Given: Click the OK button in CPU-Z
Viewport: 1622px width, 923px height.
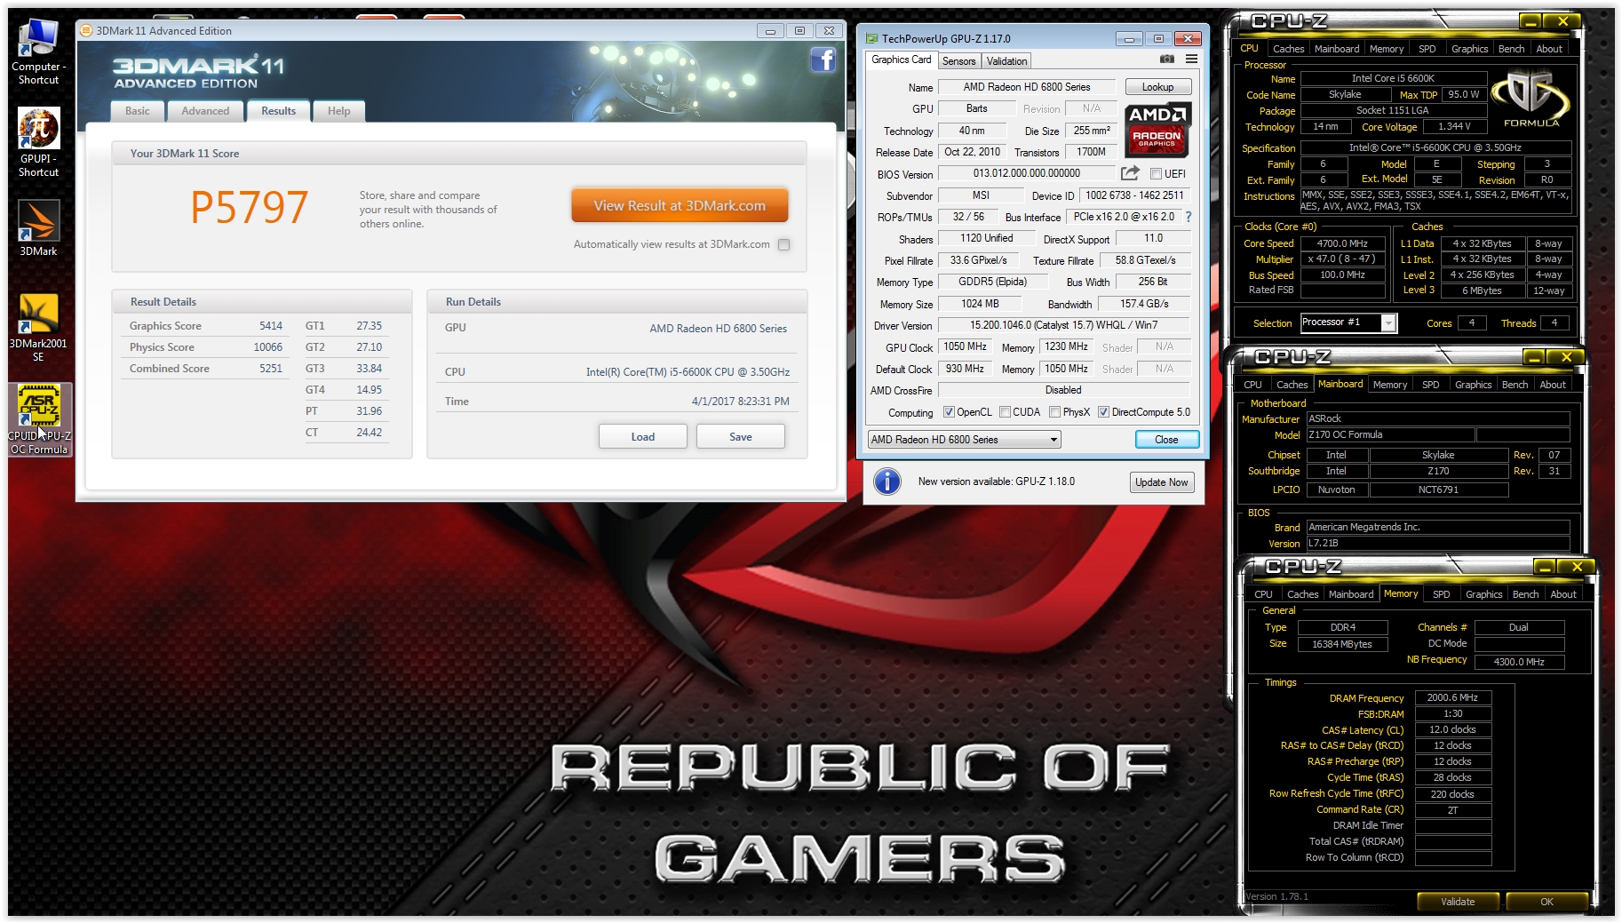Looking at the screenshot, I should tap(1546, 902).
